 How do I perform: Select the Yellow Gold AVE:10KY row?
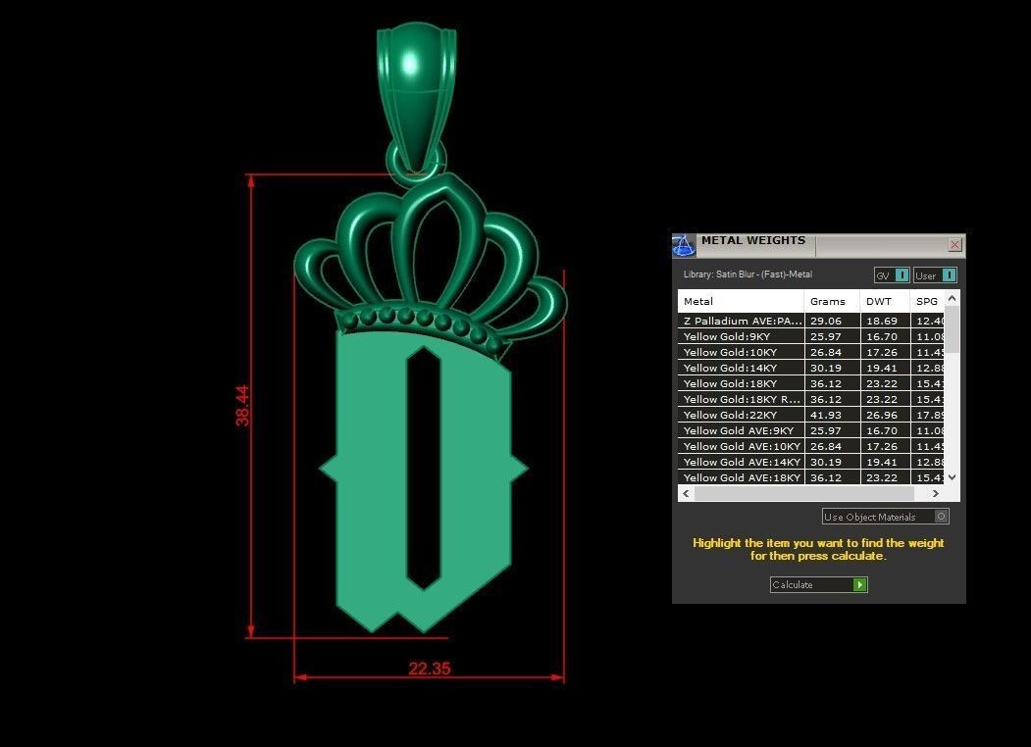click(812, 447)
